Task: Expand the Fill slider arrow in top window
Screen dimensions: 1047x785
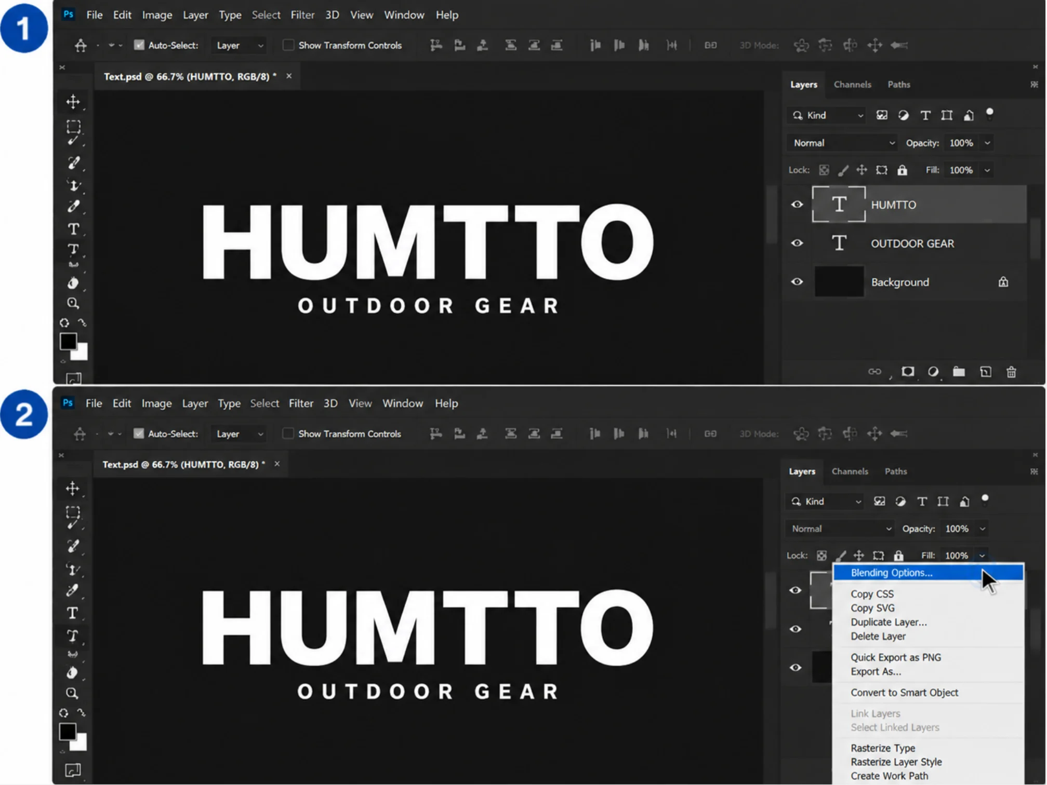Action: click(987, 170)
